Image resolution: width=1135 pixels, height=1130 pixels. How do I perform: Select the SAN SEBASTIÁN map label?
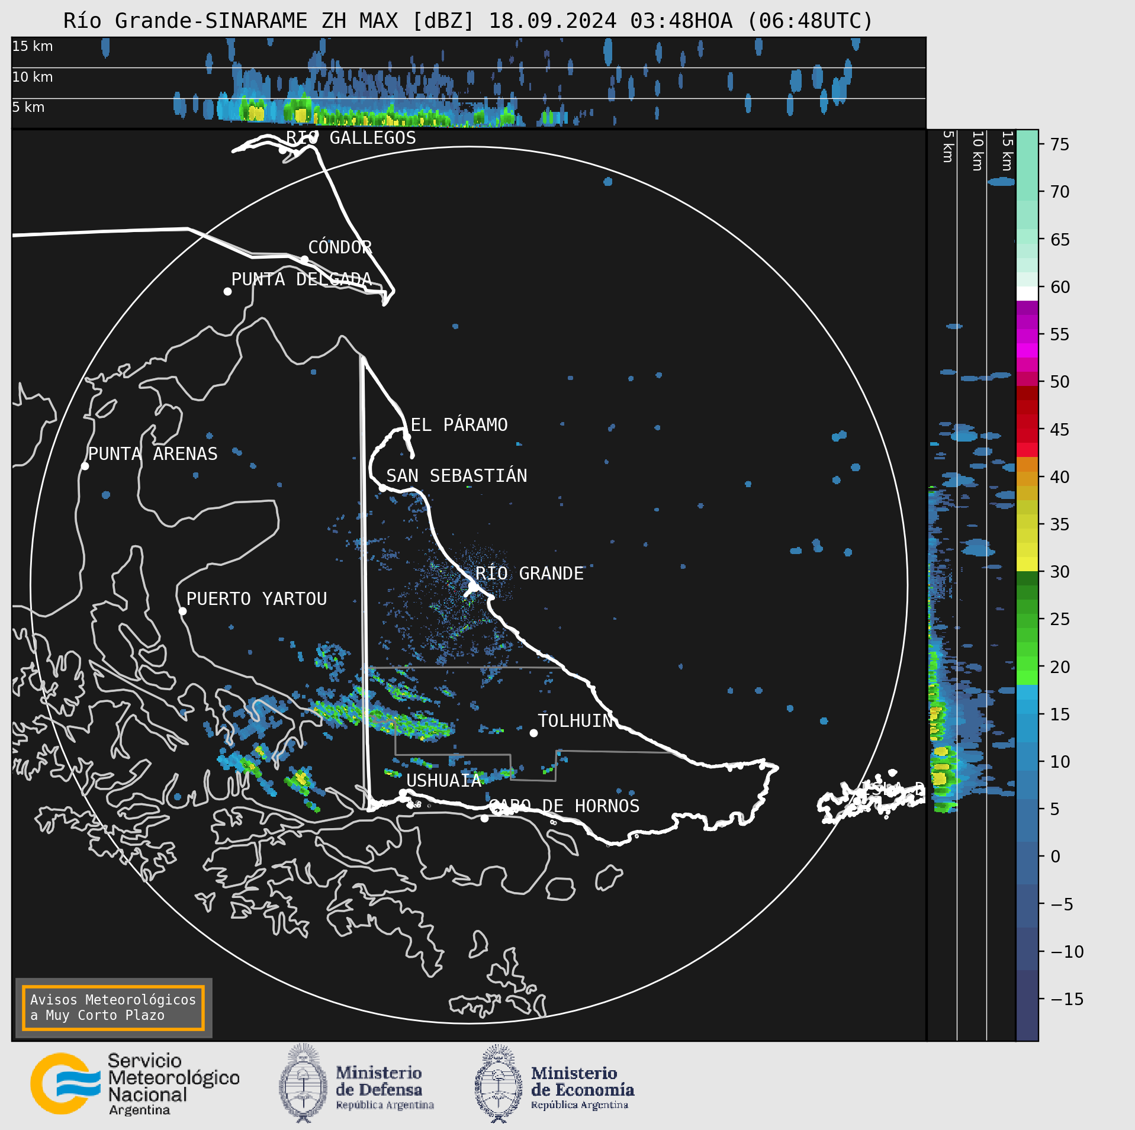tap(456, 475)
